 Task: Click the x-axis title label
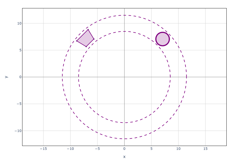(x=124, y=157)
